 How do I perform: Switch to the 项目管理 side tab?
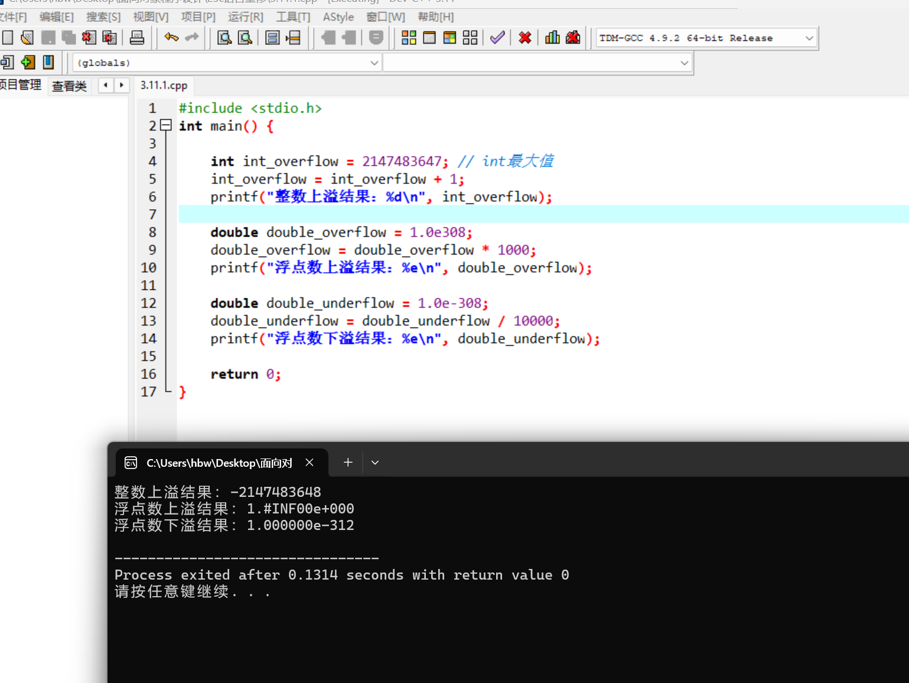(21, 85)
